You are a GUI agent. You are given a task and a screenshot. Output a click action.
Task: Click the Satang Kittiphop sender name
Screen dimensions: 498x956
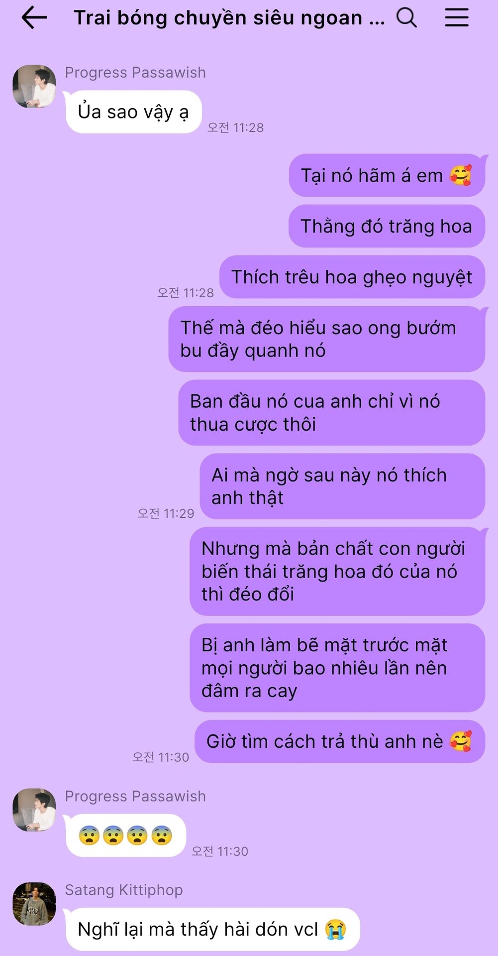click(124, 890)
